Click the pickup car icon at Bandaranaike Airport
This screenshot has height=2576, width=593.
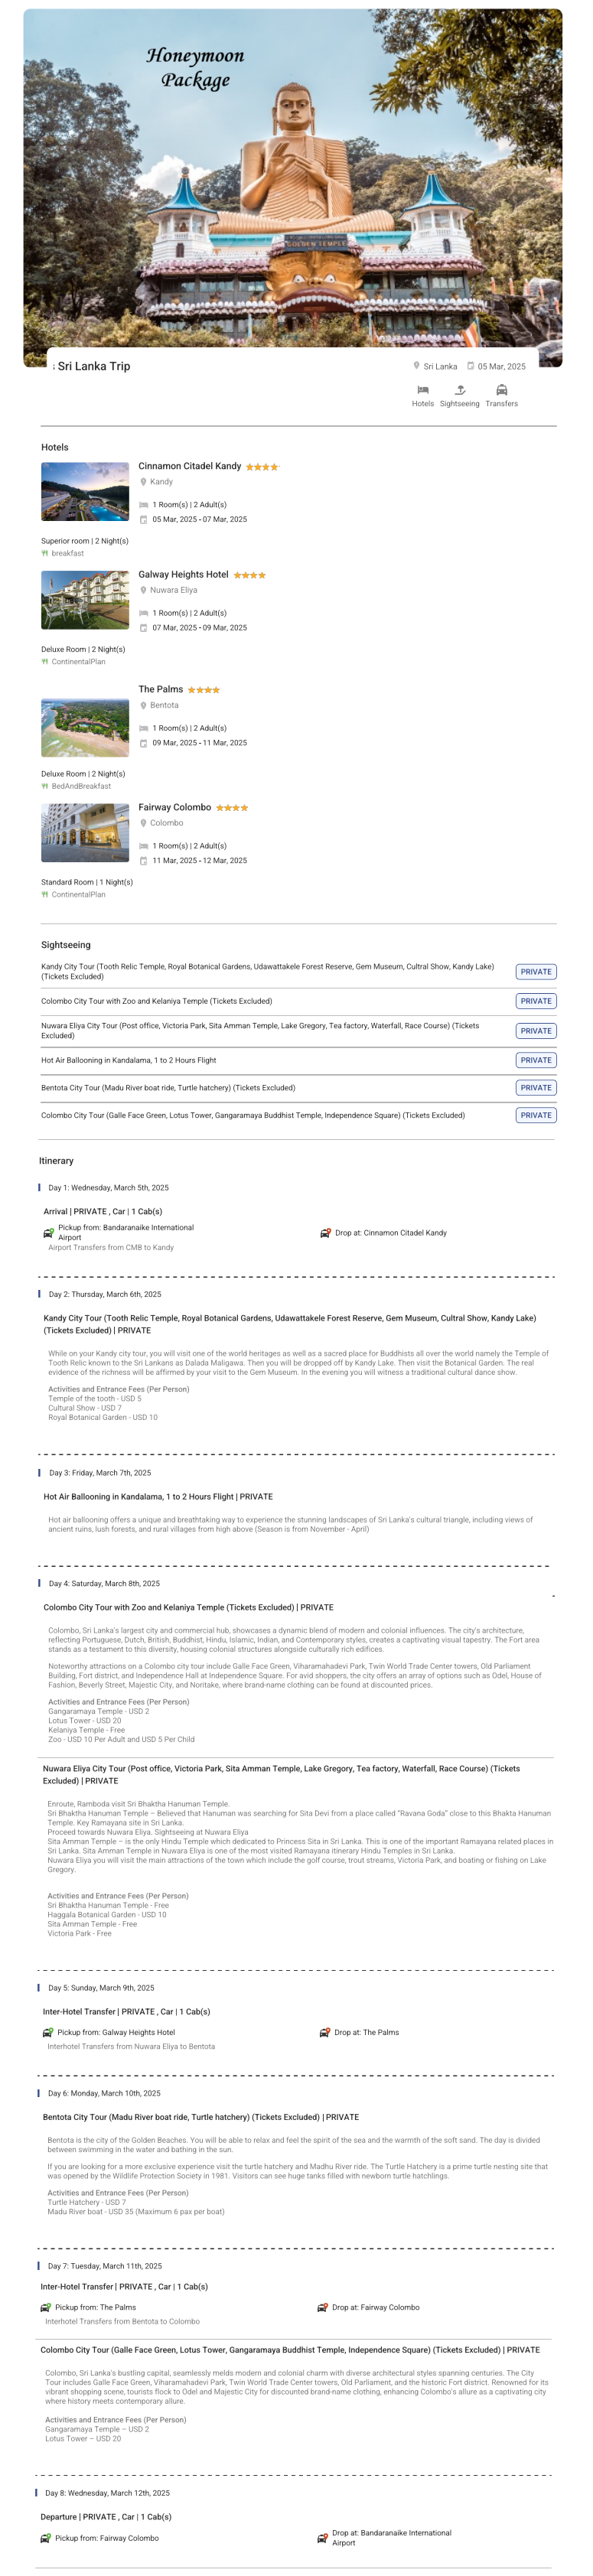click(49, 1232)
